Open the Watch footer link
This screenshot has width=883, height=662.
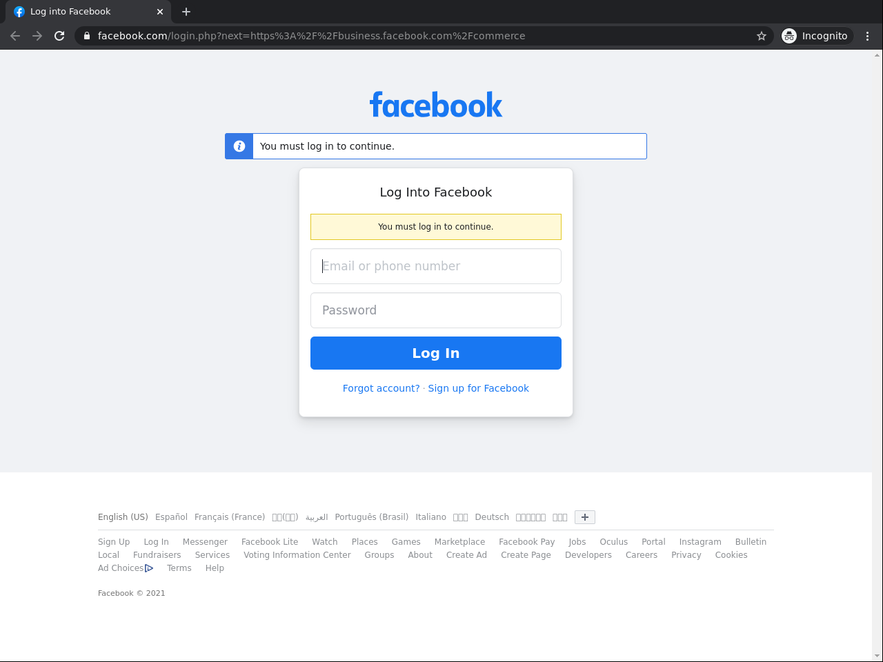[x=325, y=542]
